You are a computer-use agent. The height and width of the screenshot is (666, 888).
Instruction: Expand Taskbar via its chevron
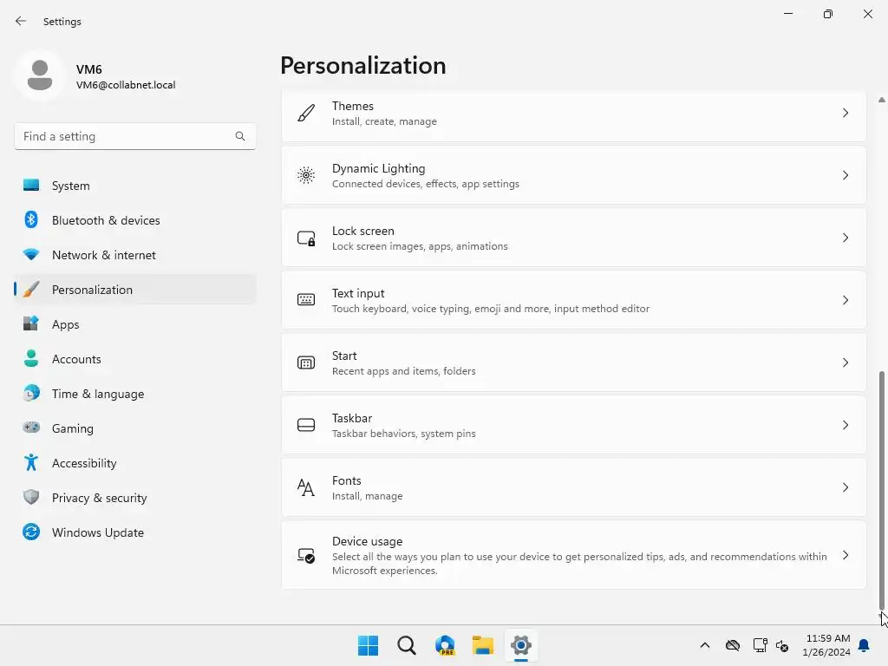pyautogui.click(x=845, y=425)
